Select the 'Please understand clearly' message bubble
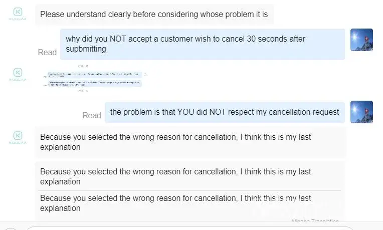The image size is (383, 230). 154,14
